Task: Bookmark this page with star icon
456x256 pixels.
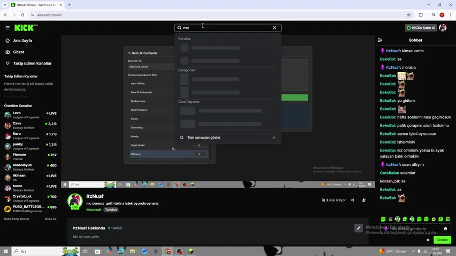Action: tap(408, 15)
